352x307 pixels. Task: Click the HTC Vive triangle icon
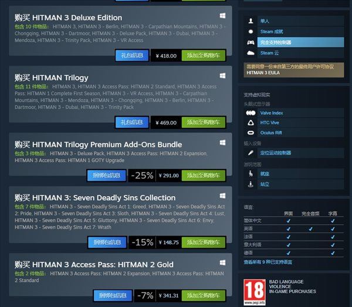(x=251, y=123)
